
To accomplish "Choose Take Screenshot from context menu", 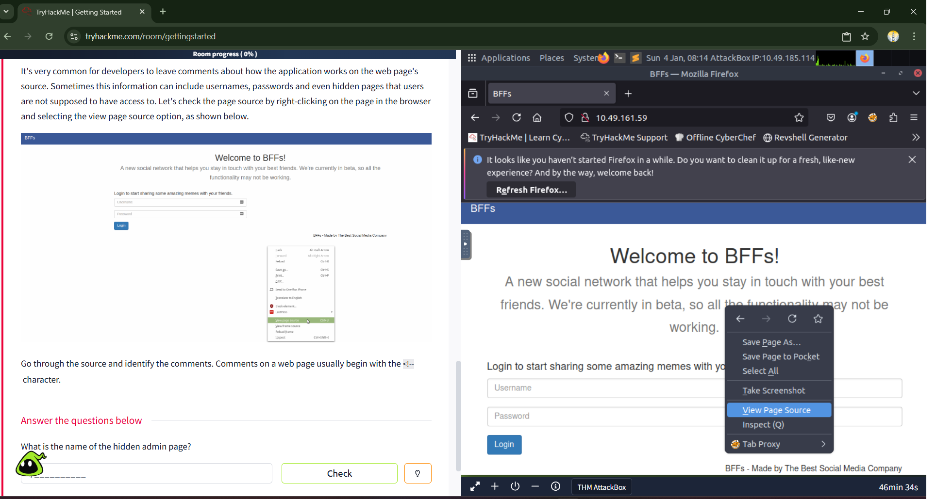I will pos(773,391).
